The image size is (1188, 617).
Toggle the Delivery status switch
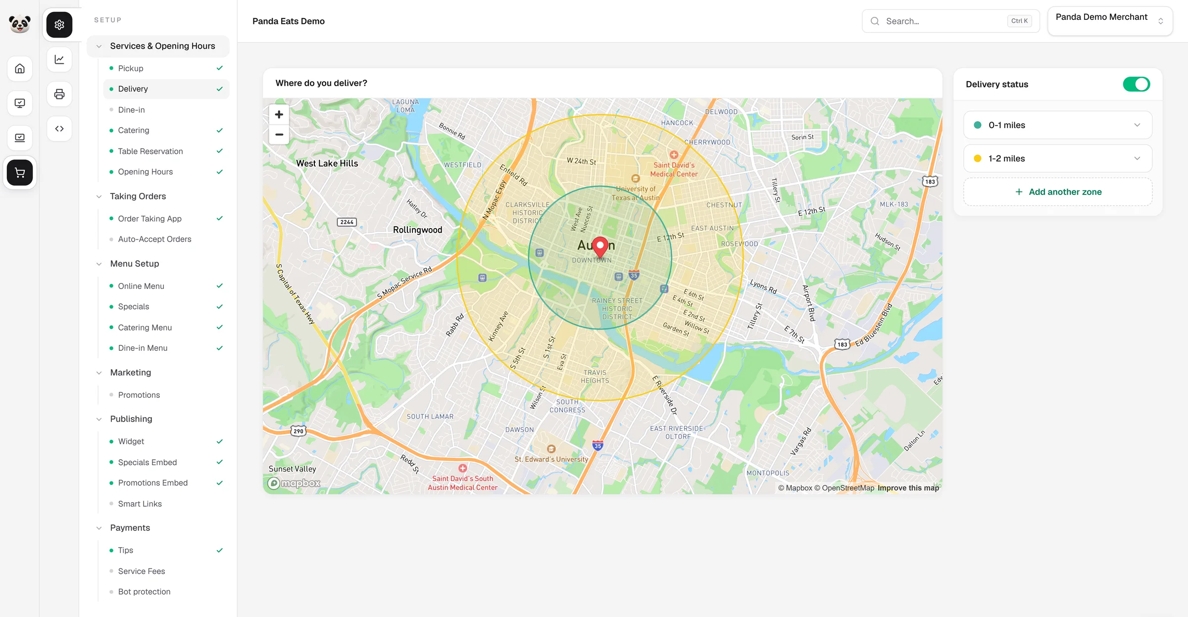point(1137,84)
